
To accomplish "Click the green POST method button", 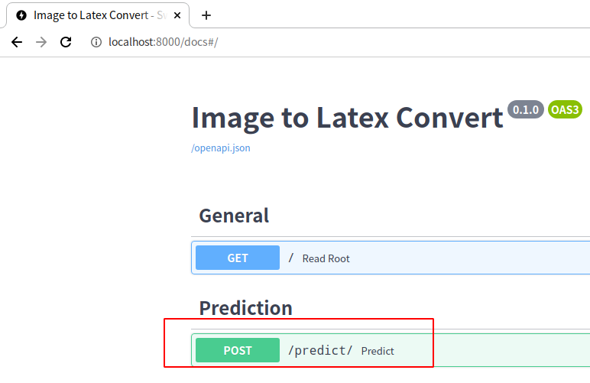I will coord(238,350).
